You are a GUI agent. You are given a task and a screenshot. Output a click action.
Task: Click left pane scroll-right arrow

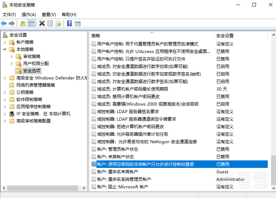pos(84,188)
